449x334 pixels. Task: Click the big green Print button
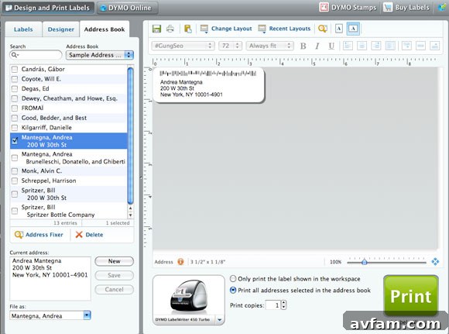(x=410, y=296)
